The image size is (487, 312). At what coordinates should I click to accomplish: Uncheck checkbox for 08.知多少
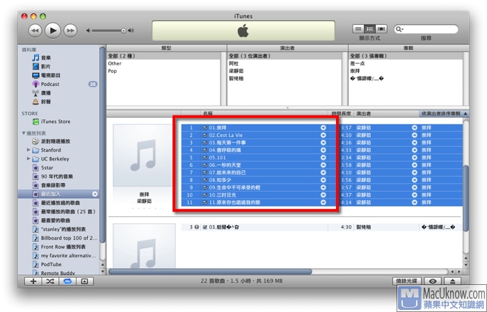[x=205, y=180]
